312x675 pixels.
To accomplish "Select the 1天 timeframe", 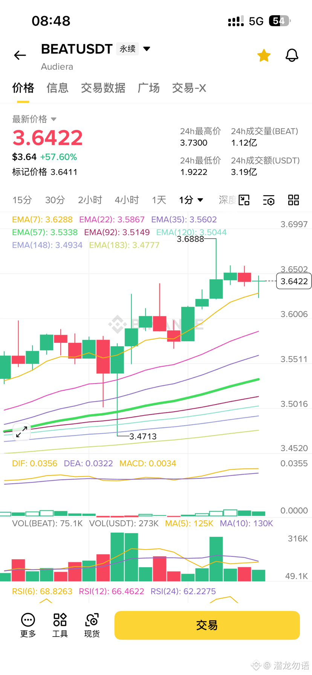I will point(159,200).
